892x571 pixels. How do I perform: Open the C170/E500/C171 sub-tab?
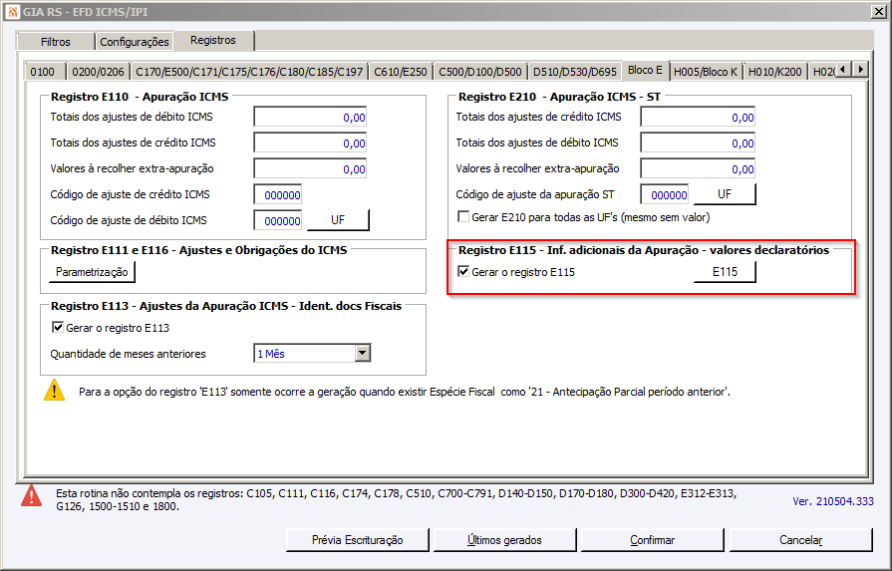[x=249, y=72]
